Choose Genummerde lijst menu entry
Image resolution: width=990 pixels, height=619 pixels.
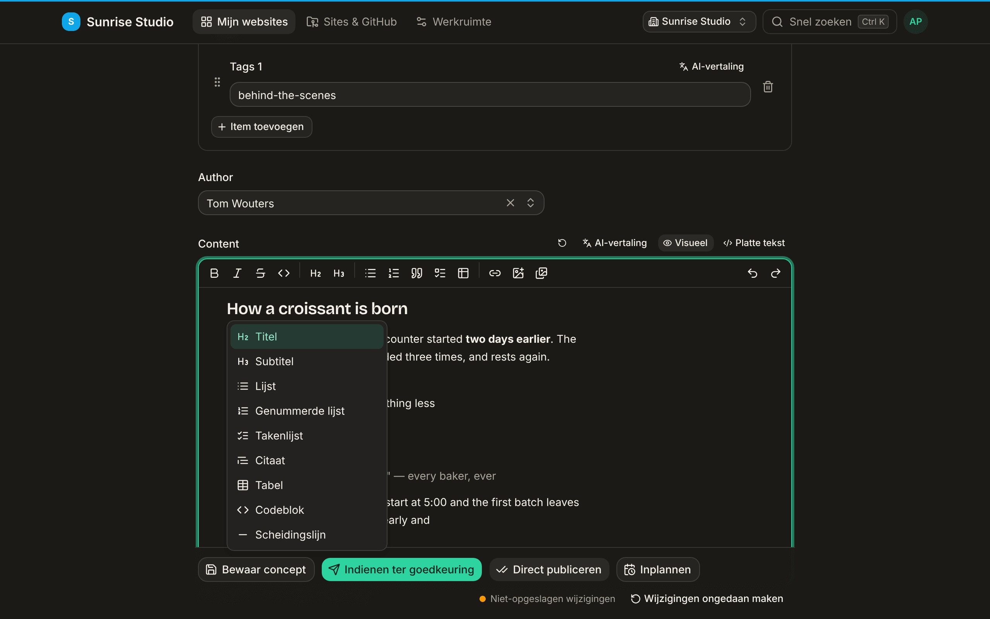(307, 410)
